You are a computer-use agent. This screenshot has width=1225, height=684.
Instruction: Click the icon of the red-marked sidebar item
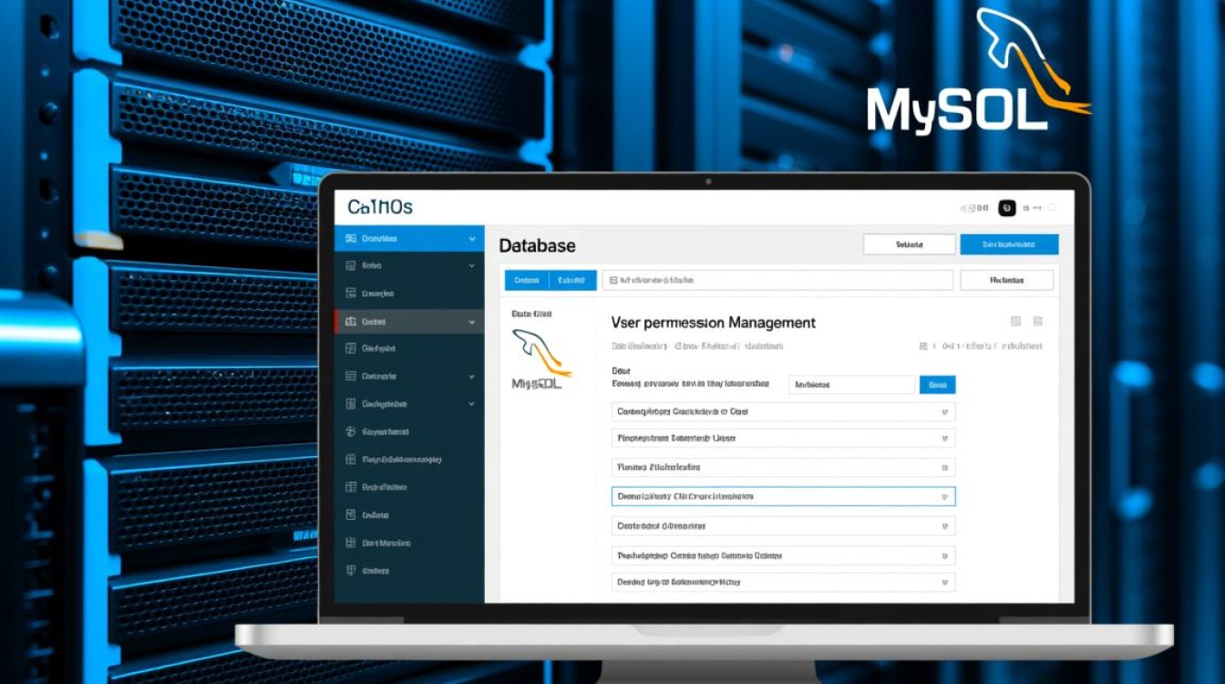pos(351,322)
